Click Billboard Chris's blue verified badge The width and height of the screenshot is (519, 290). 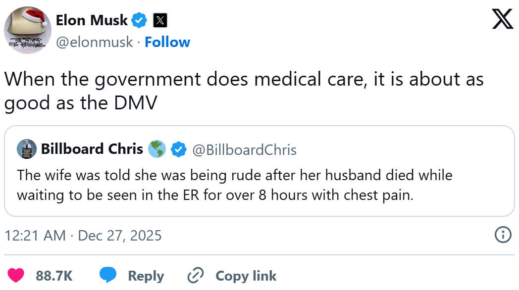click(x=178, y=149)
